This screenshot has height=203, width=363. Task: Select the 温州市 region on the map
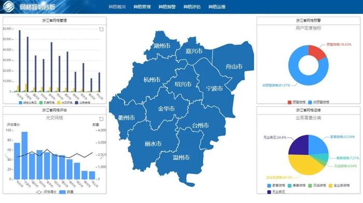pos(181,157)
